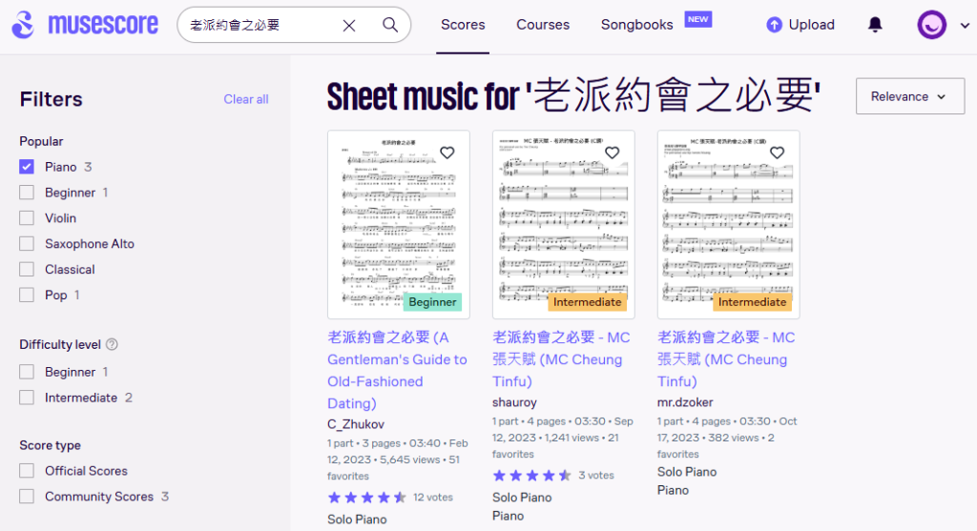
Task: Open the Relevance sort dropdown
Action: [x=909, y=96]
